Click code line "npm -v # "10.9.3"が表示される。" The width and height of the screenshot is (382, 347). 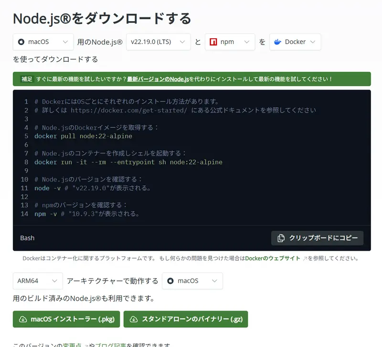pos(87,214)
